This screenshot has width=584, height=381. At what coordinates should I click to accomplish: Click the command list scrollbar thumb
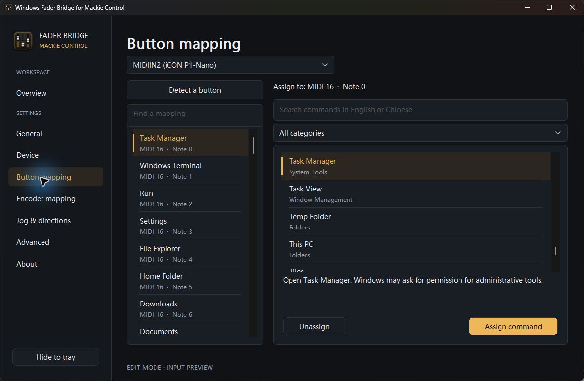[x=555, y=251]
